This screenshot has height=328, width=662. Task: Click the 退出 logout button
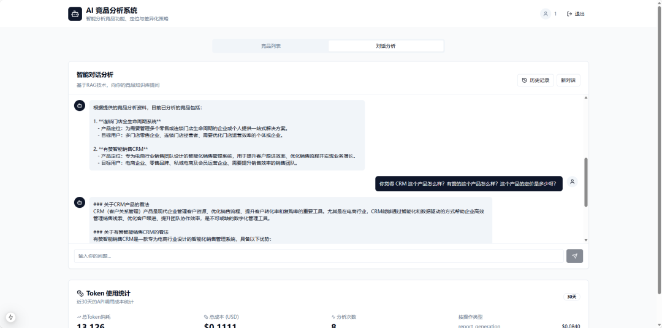576,13
